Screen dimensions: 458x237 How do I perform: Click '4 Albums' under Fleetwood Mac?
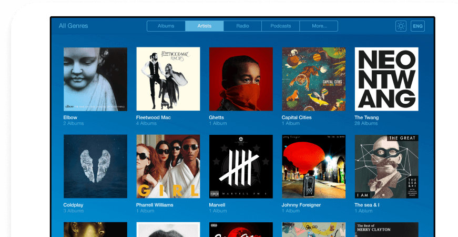click(146, 123)
